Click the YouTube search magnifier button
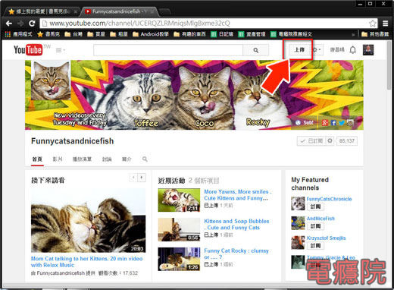The width and height of the screenshot is (394, 290). point(255,50)
